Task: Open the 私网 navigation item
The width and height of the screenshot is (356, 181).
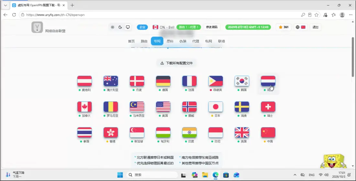Action: coord(208,41)
